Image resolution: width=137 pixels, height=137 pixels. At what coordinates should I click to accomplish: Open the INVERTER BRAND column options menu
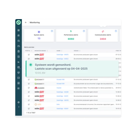click(x=47, y=51)
